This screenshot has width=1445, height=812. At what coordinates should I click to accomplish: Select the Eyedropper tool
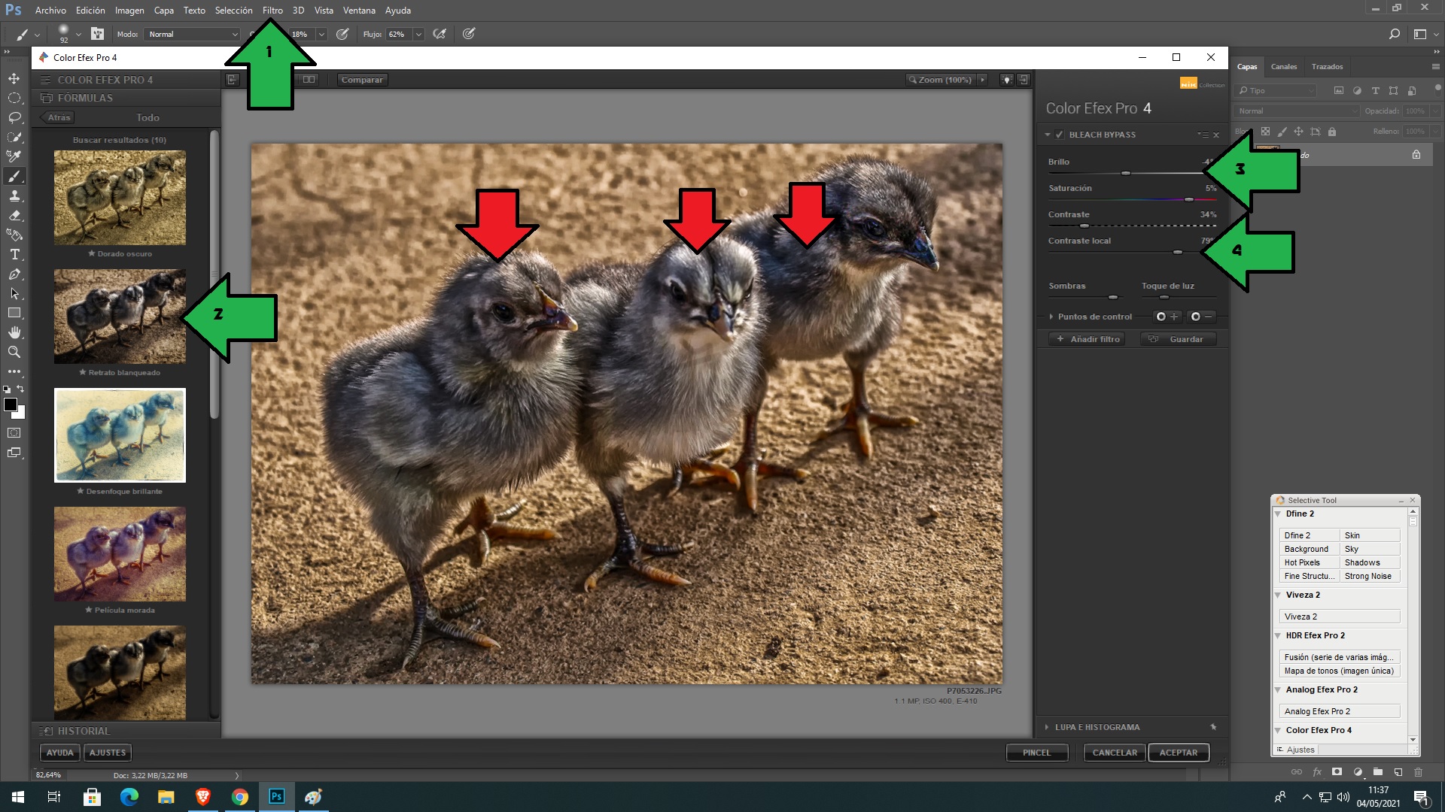point(14,156)
